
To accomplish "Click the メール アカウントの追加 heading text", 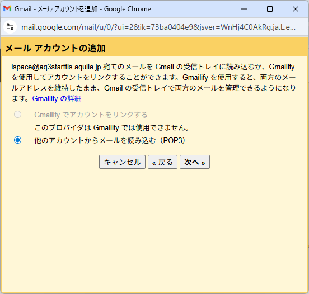I will coord(55,48).
